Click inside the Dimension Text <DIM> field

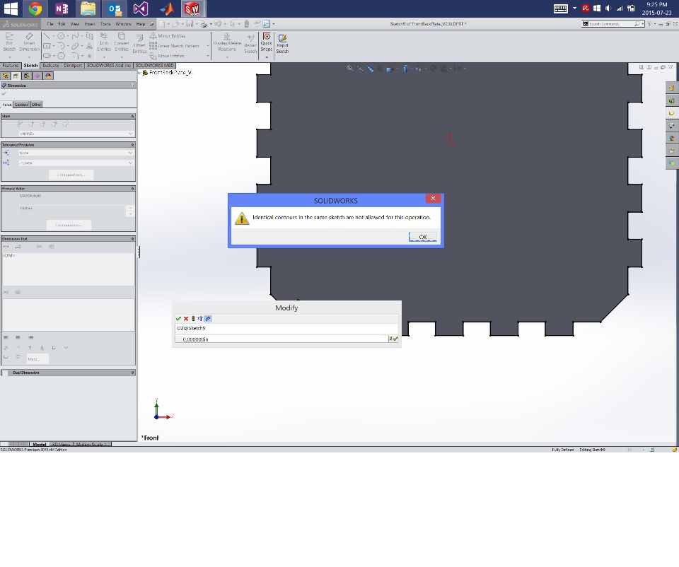coord(69,269)
